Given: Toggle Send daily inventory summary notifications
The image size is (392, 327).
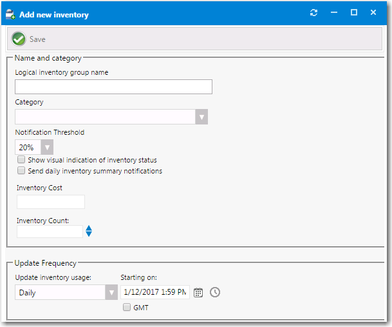Looking at the screenshot, I should click(22, 171).
